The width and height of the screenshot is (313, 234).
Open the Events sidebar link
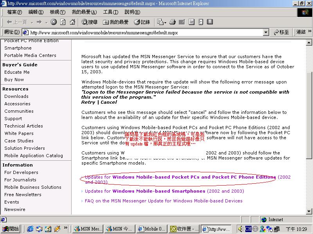(12, 202)
